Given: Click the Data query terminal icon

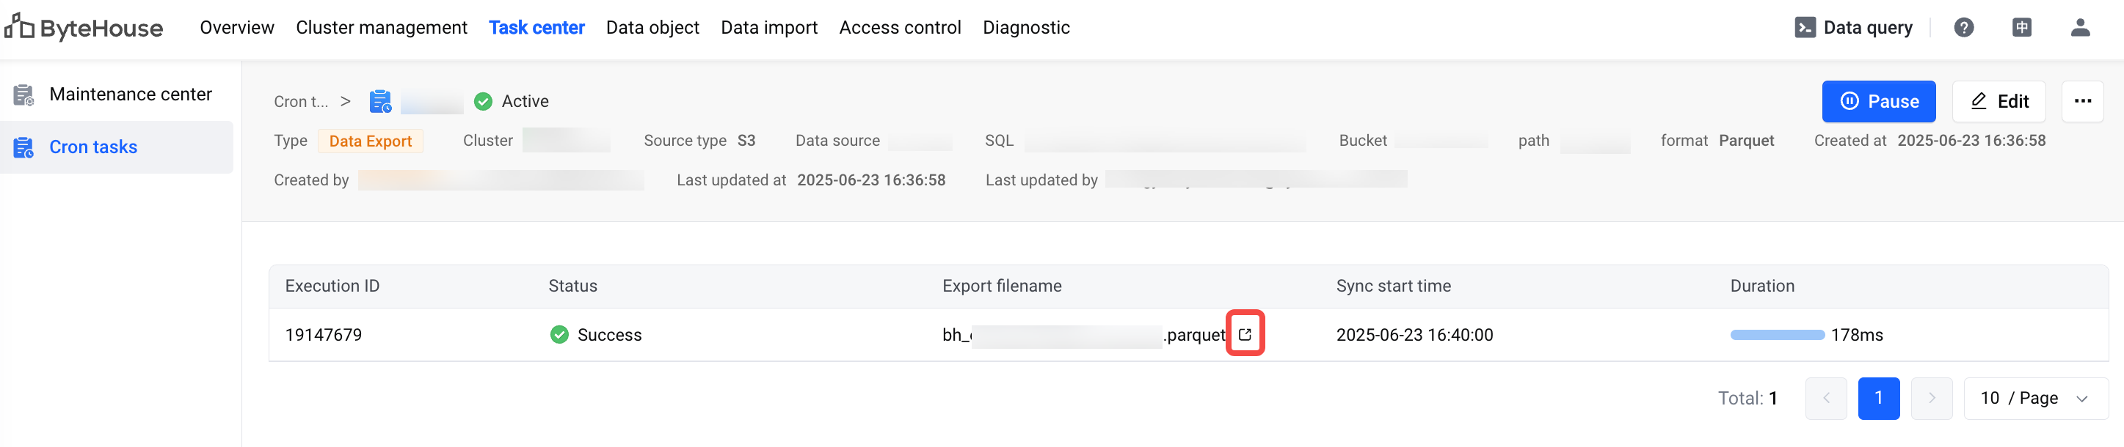Looking at the screenshot, I should coord(1804,28).
